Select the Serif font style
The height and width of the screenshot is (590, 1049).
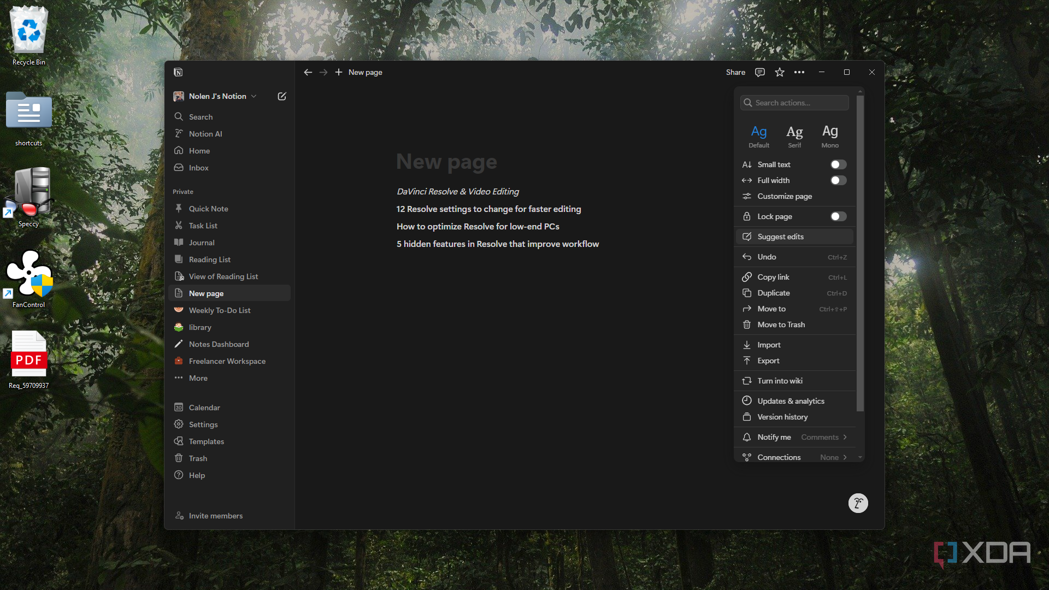coord(794,136)
